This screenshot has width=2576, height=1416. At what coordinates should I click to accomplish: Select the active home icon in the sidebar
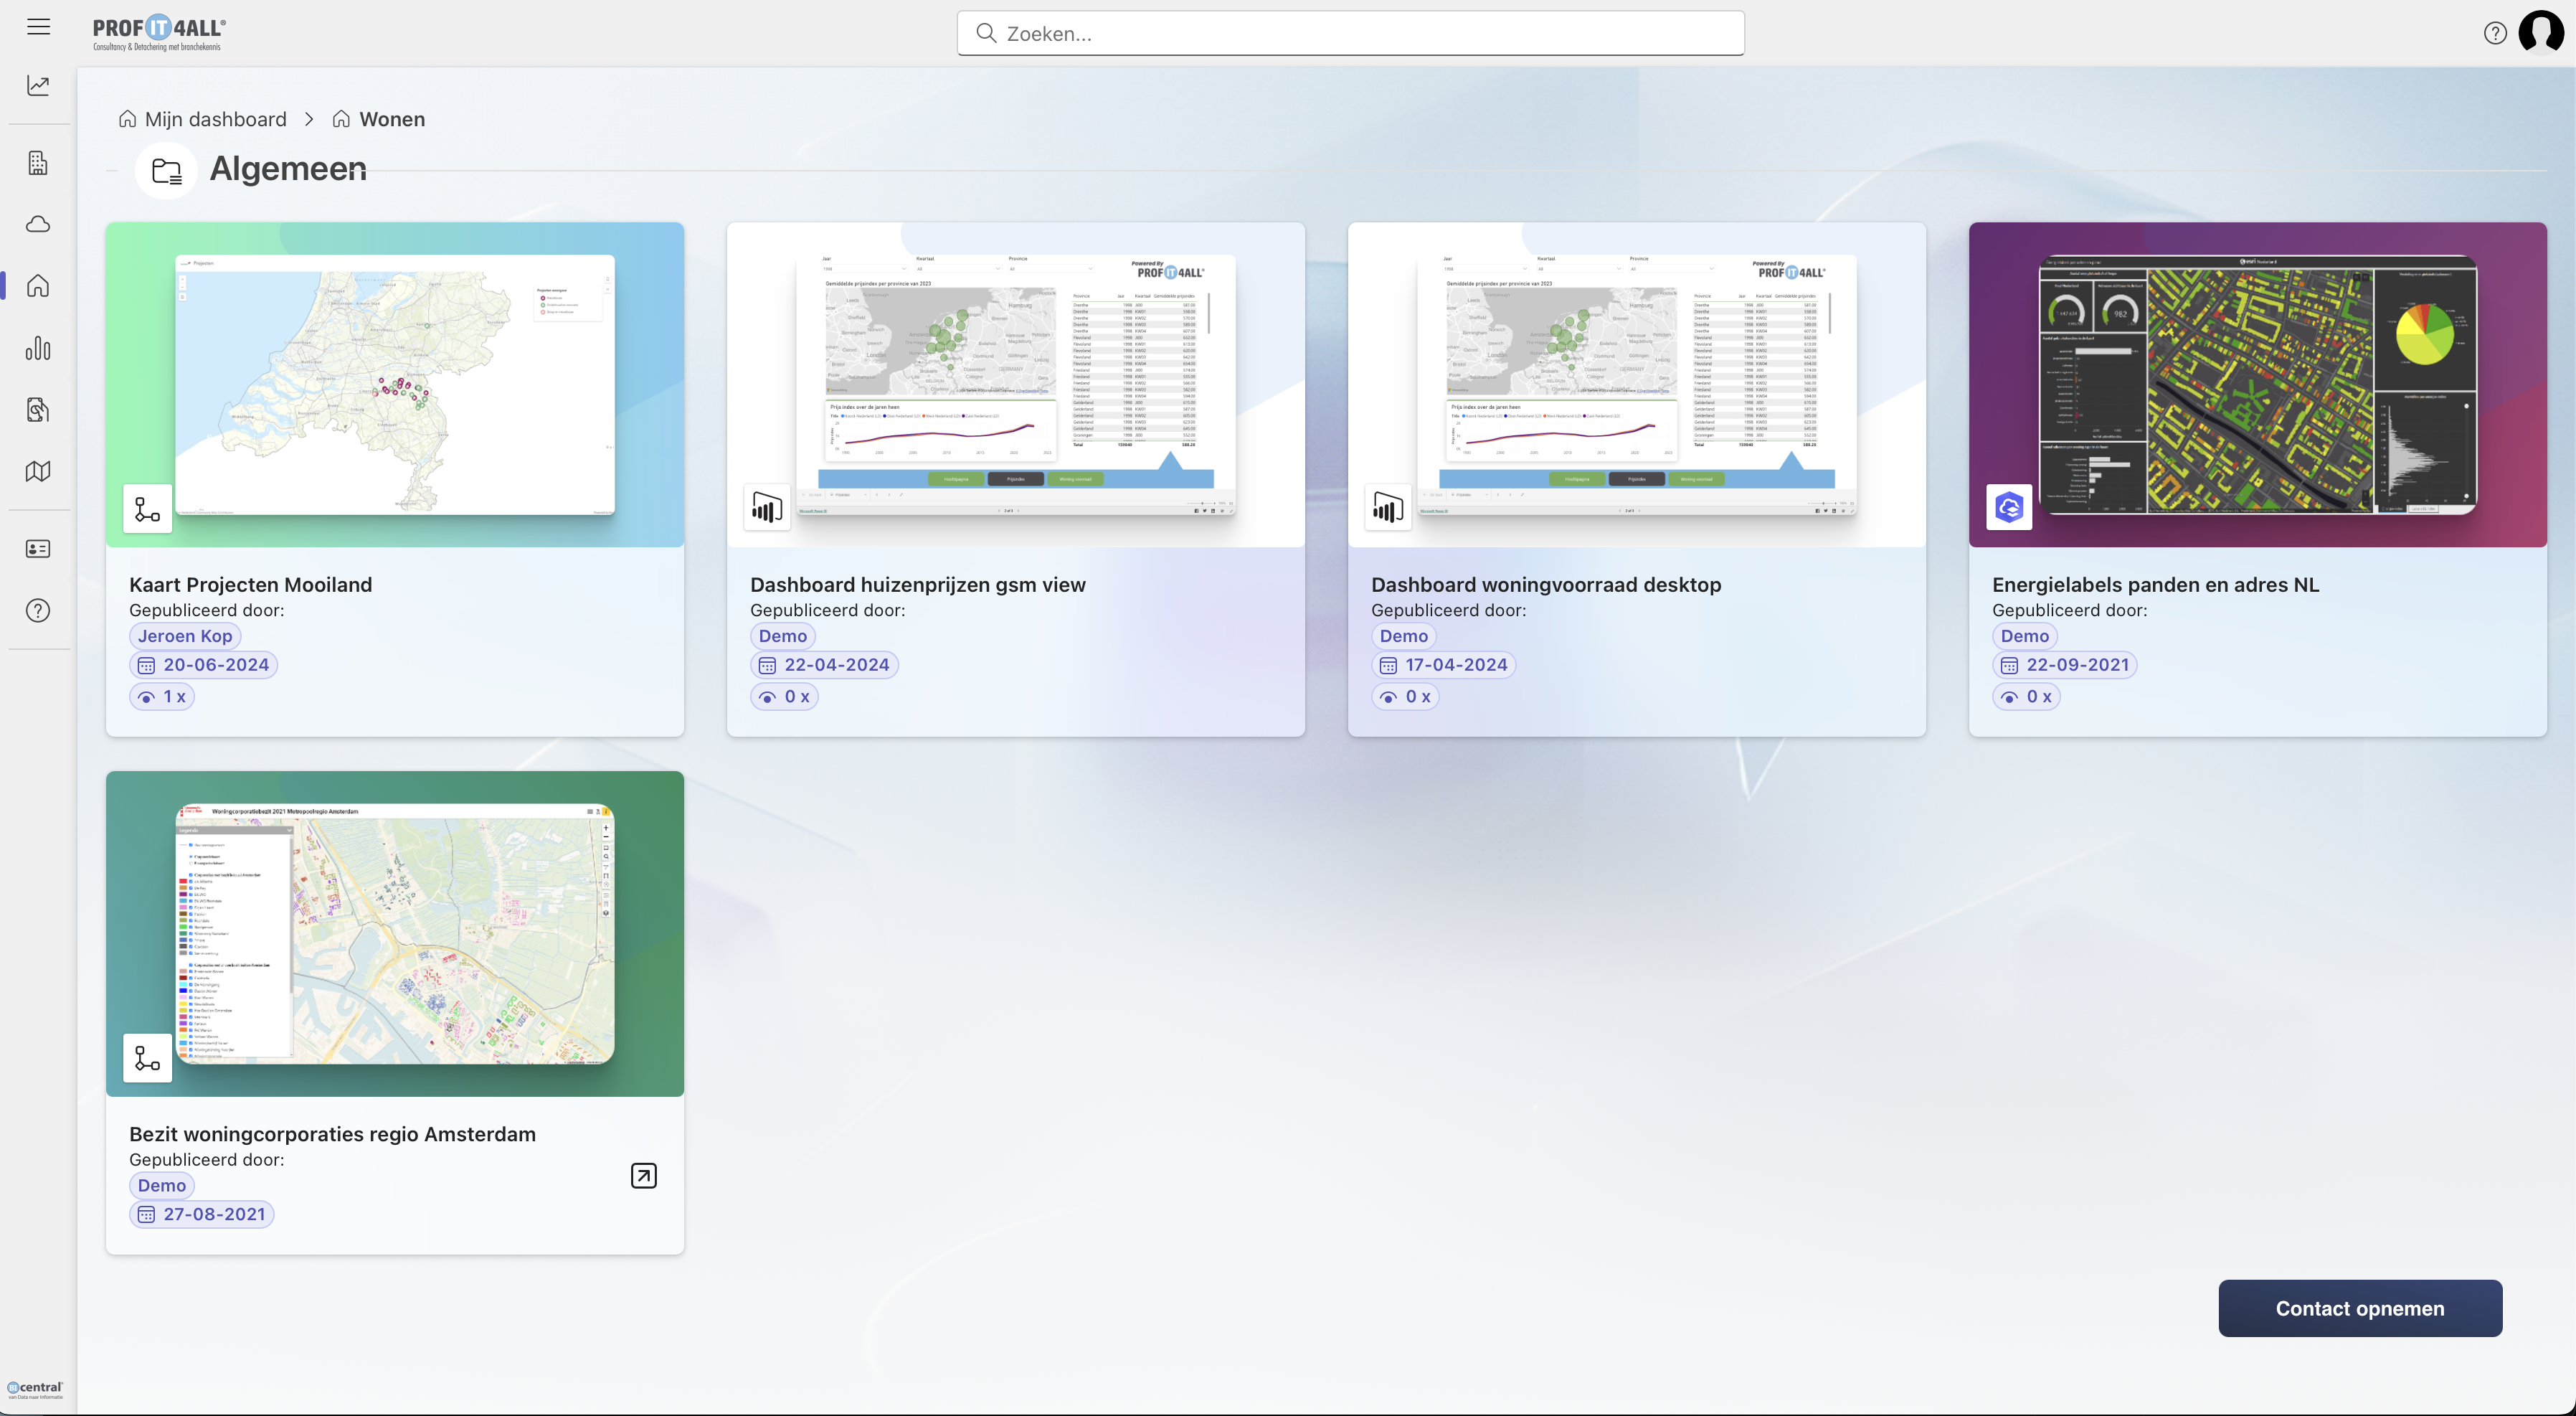pos(38,286)
